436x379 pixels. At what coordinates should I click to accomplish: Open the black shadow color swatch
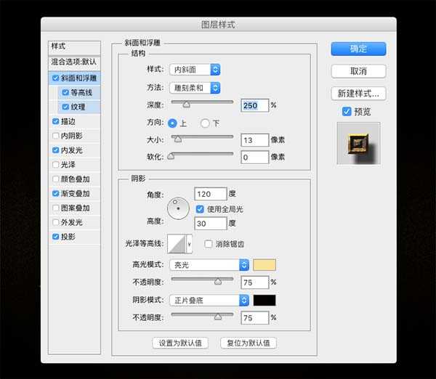coord(265,301)
